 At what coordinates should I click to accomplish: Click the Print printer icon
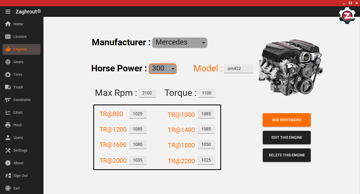[8, 125]
